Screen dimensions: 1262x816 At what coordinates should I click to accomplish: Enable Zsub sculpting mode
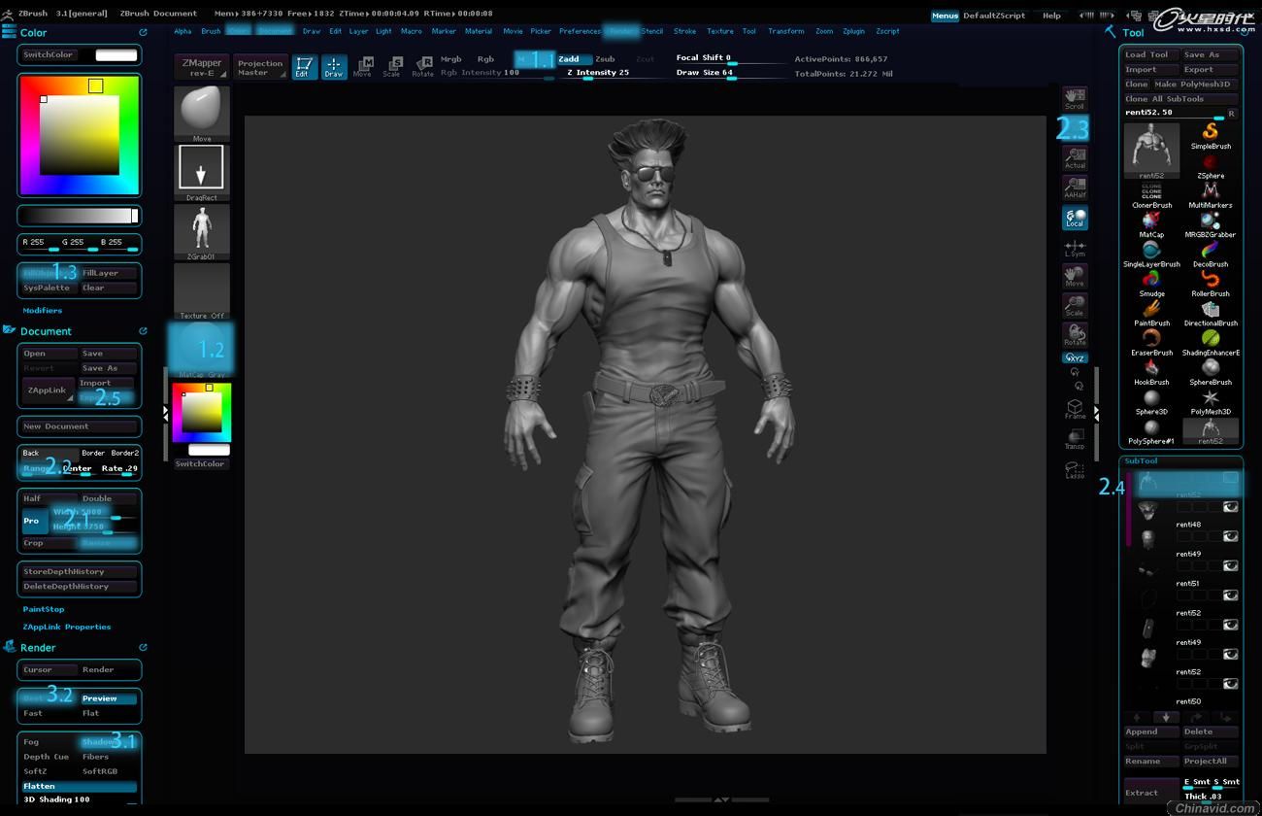click(x=605, y=59)
